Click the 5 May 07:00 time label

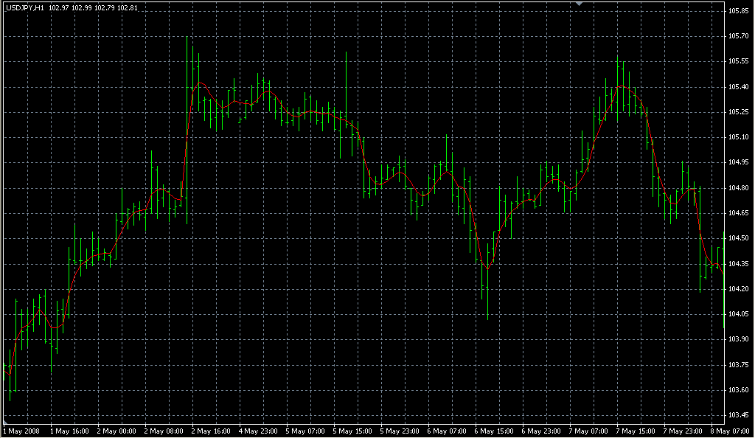[x=305, y=431]
